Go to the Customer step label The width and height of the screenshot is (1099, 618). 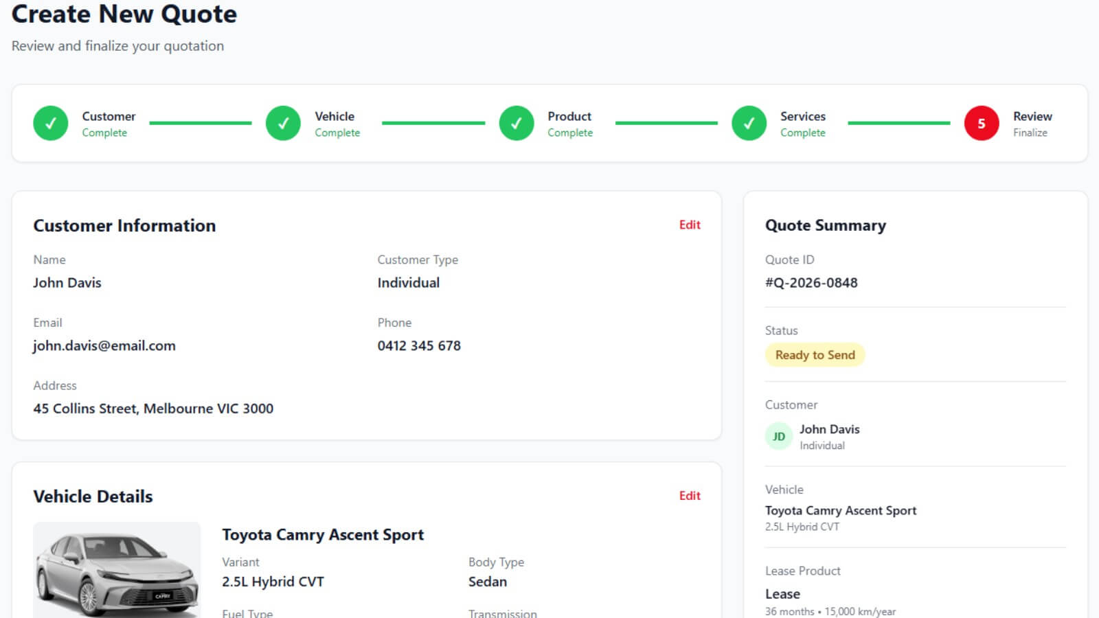(109, 117)
